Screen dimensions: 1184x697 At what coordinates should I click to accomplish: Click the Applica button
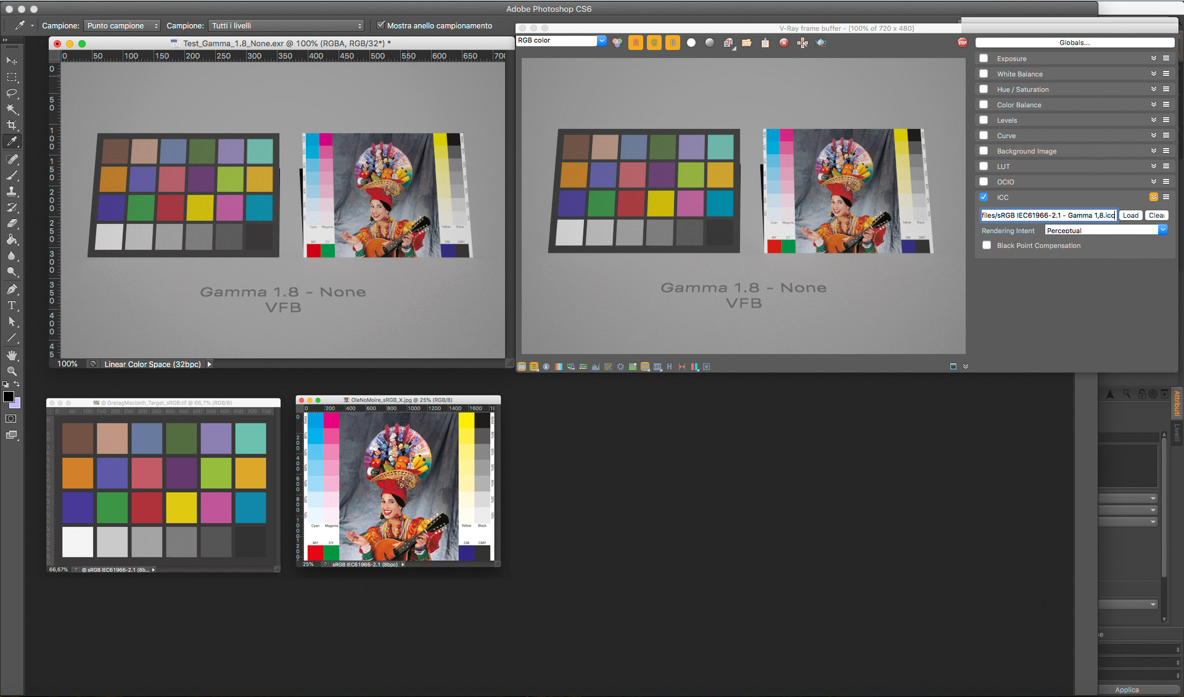click(1127, 690)
